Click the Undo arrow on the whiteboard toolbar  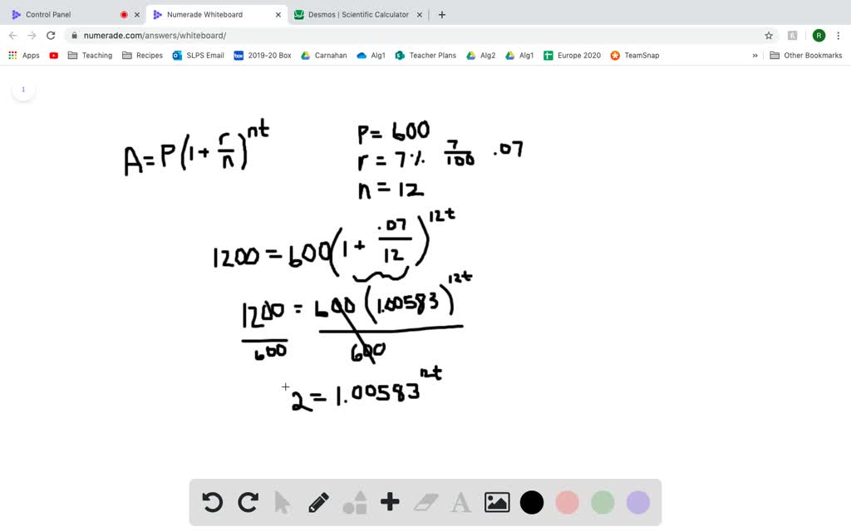tap(212, 502)
